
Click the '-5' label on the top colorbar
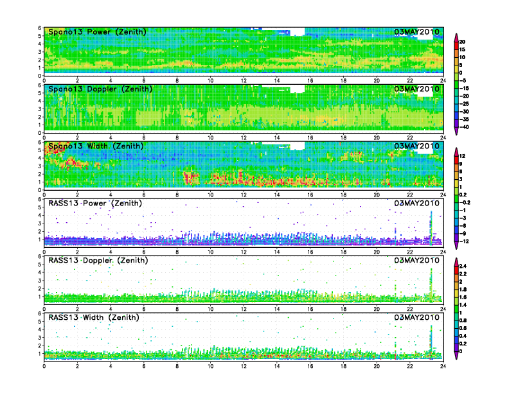coord(463,80)
